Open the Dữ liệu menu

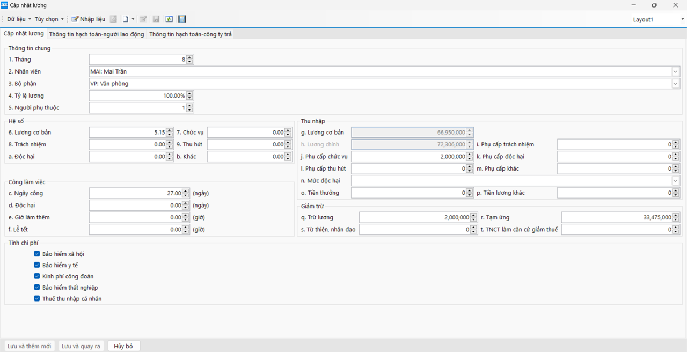click(19, 19)
